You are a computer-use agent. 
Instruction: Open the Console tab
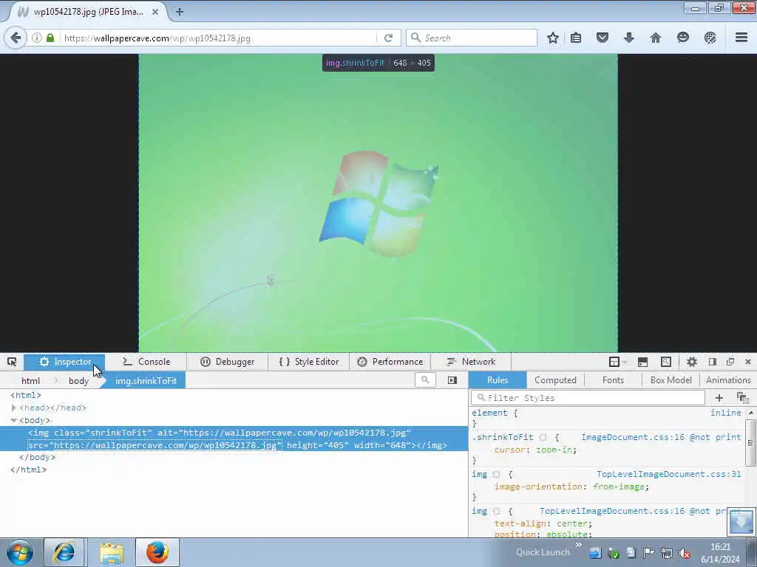pos(146,362)
